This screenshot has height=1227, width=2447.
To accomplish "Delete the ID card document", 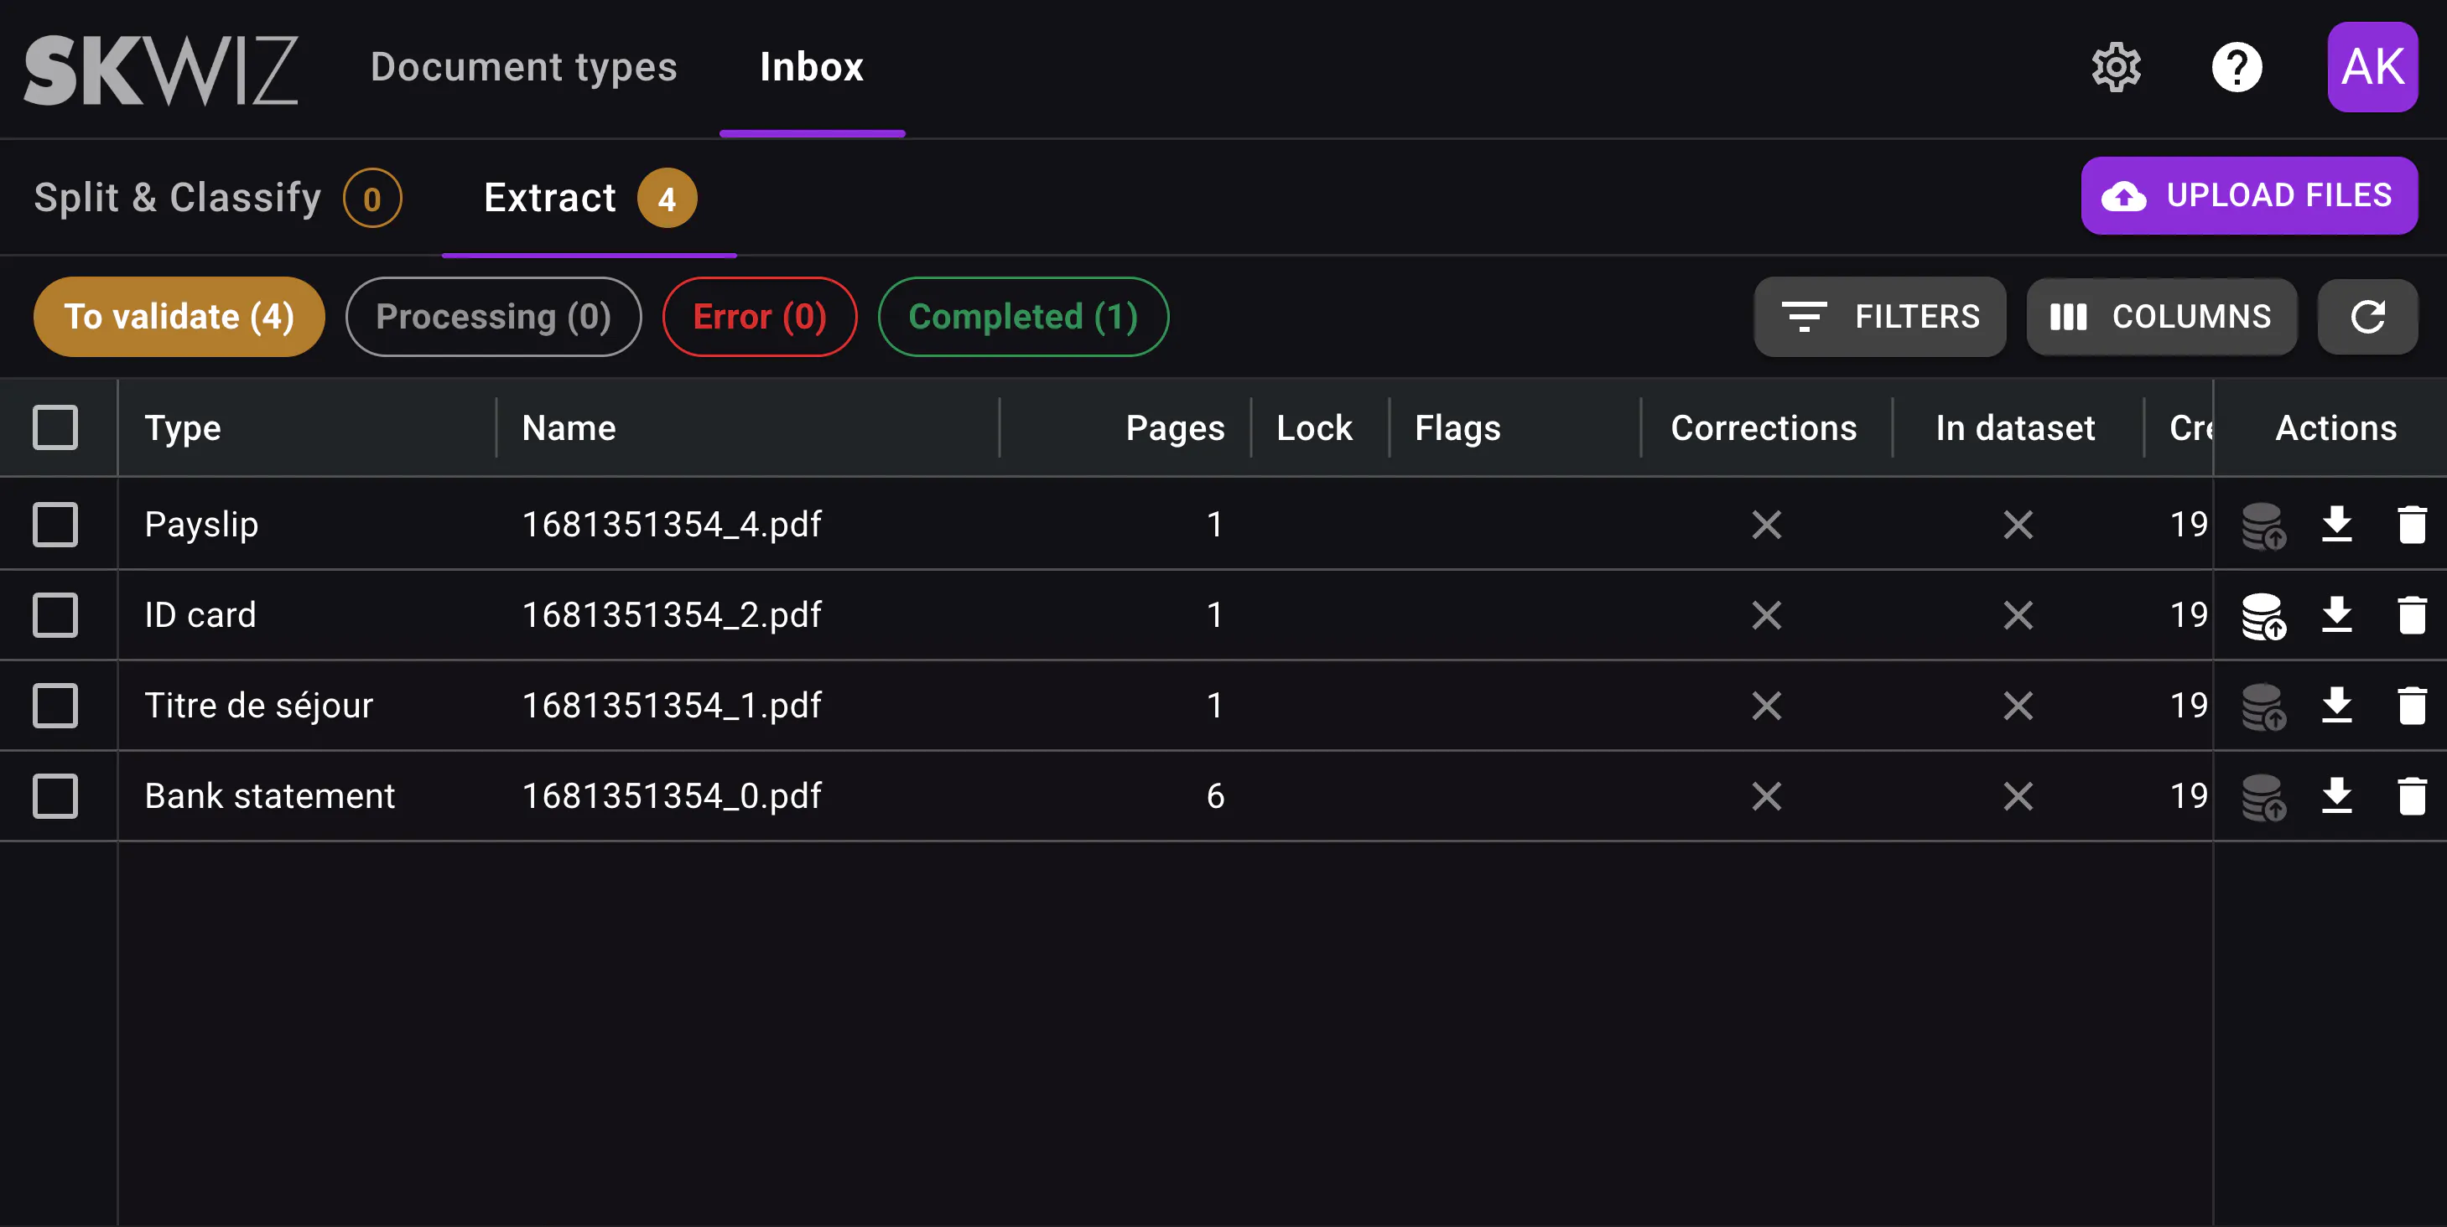I will [x=2411, y=615].
